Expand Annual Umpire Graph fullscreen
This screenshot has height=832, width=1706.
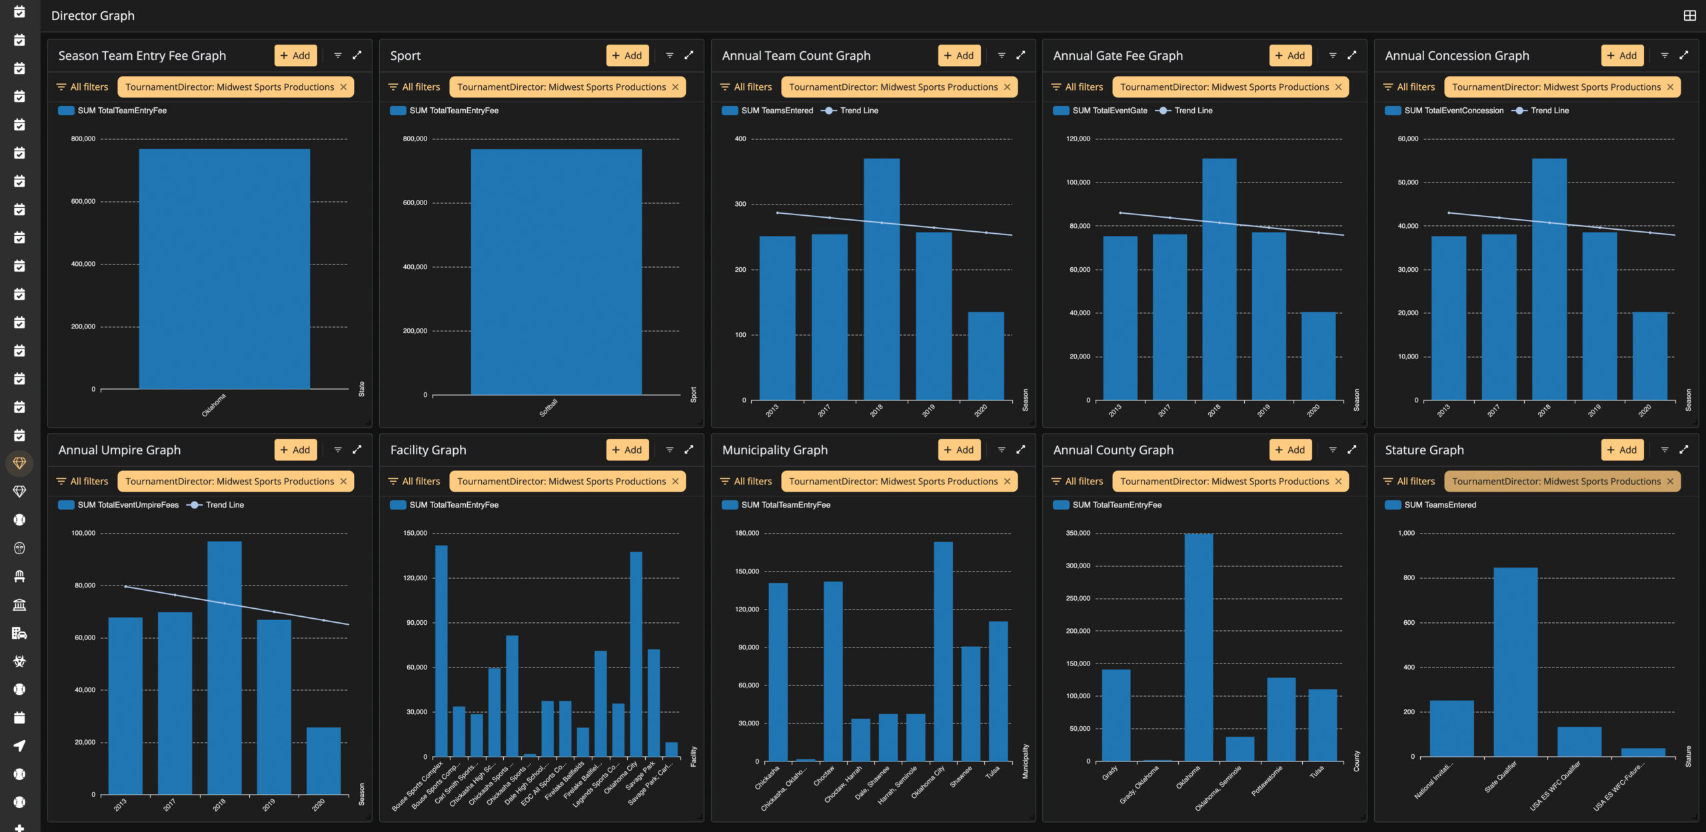357,450
